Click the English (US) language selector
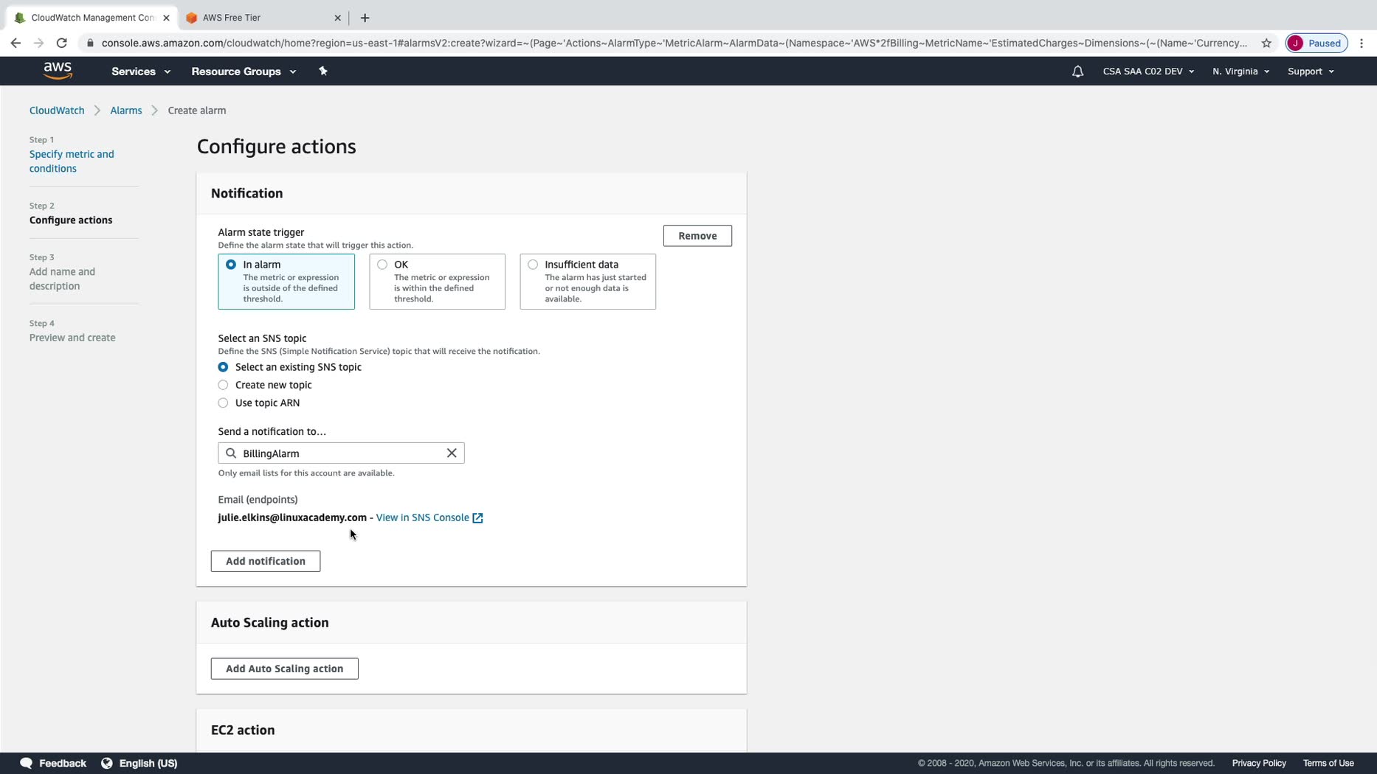Viewport: 1377px width, 774px height. 148,763
